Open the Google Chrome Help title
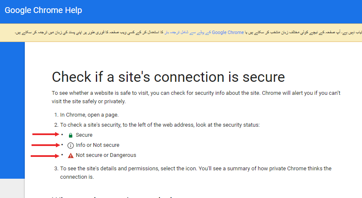 [43, 10]
